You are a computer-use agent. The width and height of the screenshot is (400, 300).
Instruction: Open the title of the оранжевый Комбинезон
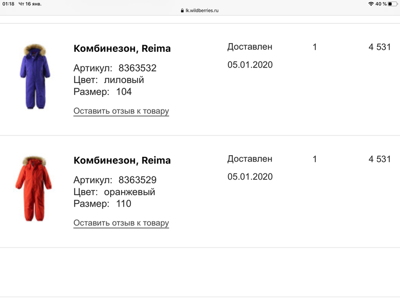pos(122,160)
